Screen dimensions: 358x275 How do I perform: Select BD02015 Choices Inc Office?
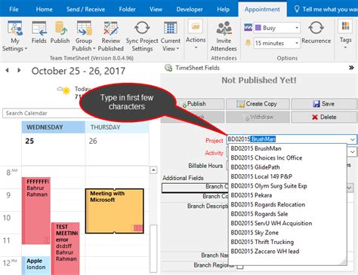tap(287, 157)
